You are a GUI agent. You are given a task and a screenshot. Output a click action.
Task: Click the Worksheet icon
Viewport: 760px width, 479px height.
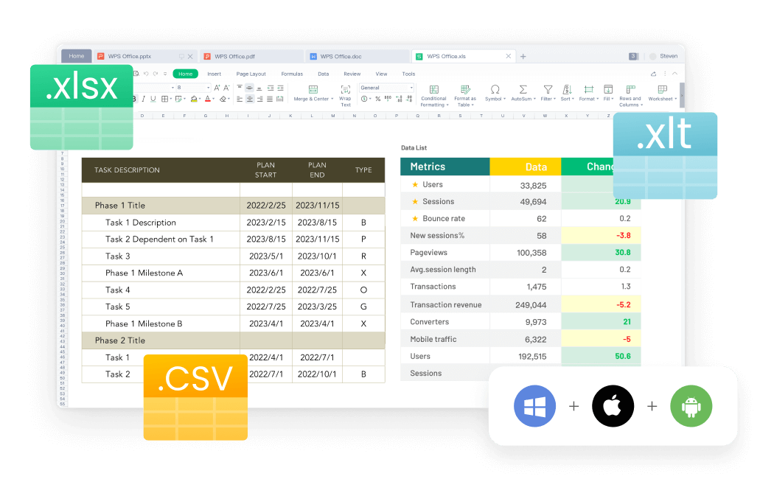point(662,90)
